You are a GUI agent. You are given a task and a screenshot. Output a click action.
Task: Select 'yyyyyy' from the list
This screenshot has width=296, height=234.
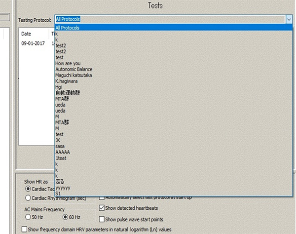(x=63, y=188)
